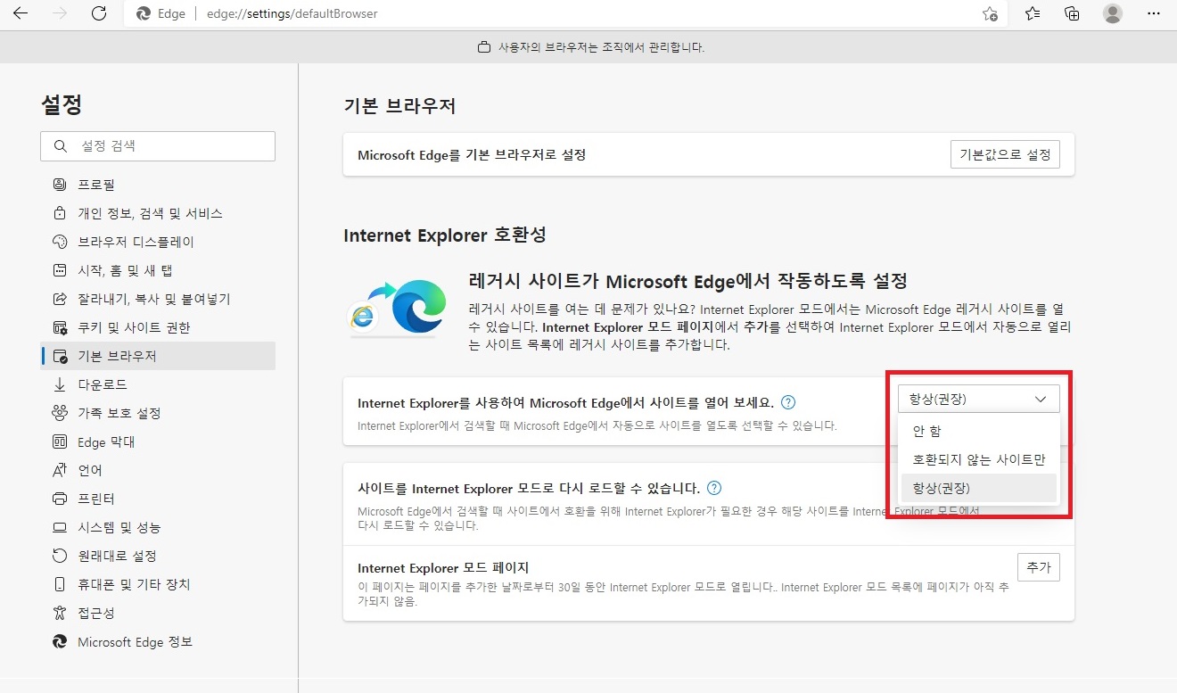Open the 기본 브라우저 settings section
The height and width of the screenshot is (693, 1177).
tap(158, 356)
